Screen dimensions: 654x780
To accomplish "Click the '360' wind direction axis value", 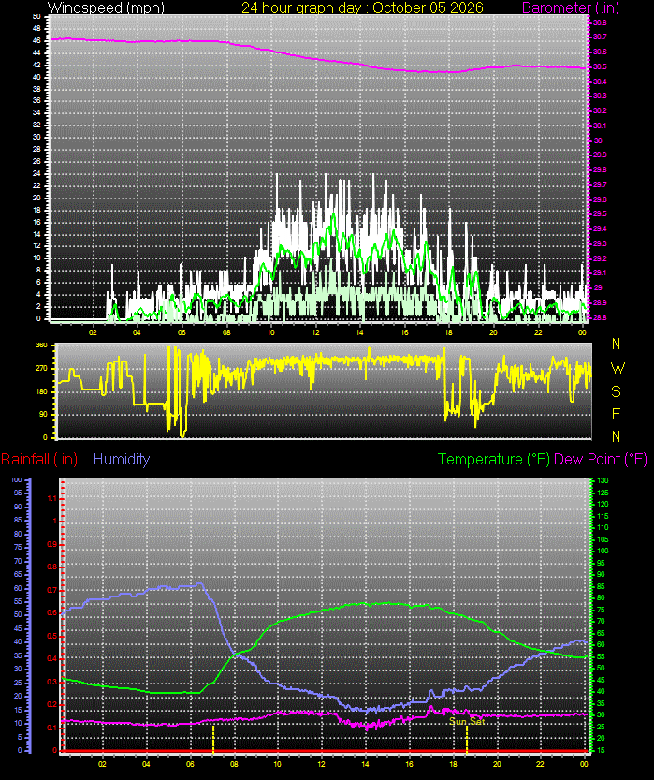I will coord(41,345).
